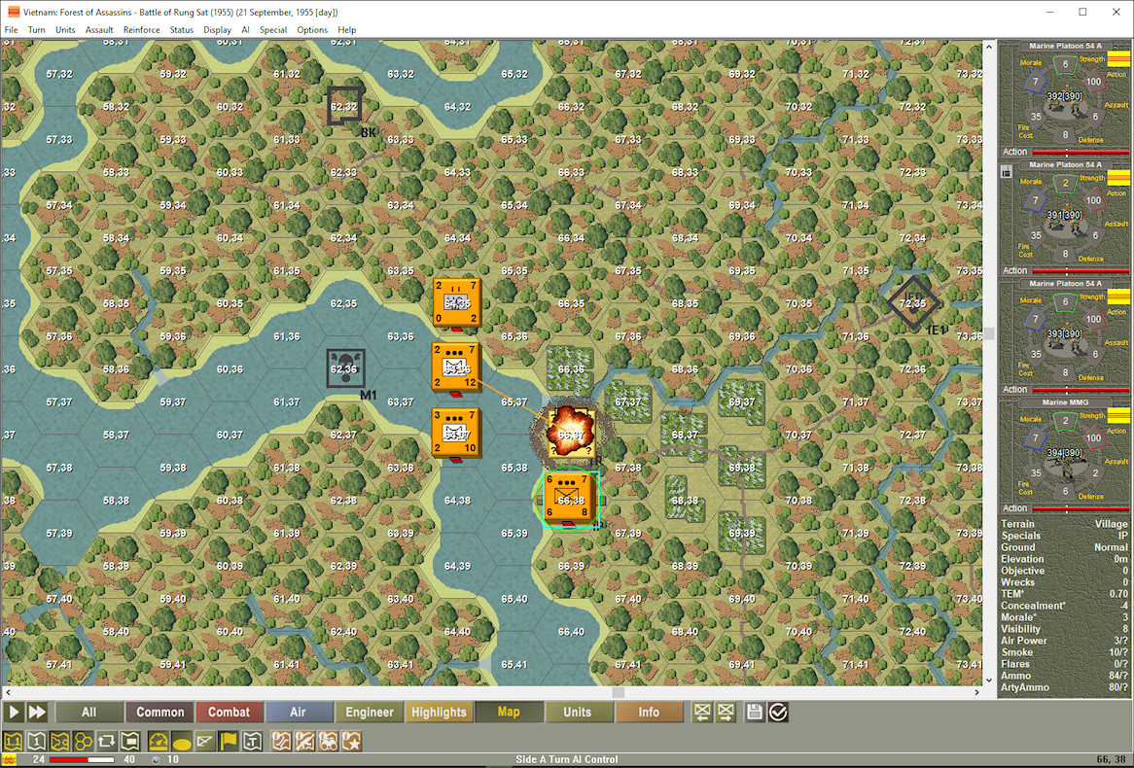Switch to the Engineer toolbar tab
Screen dimensions: 1134x768
(x=369, y=713)
